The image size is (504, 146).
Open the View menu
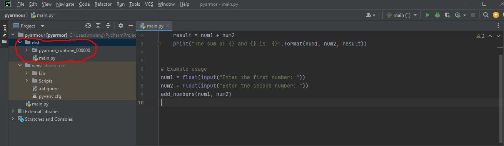point(47,4)
